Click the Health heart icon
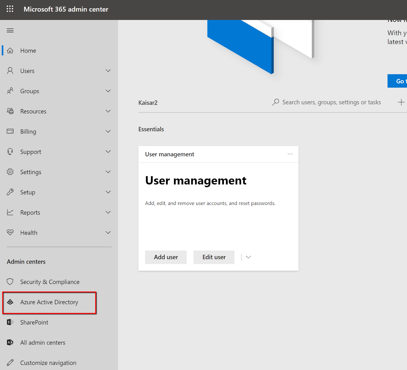 coord(10,232)
